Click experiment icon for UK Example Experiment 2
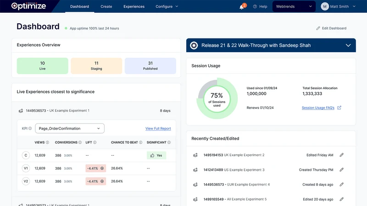 pyautogui.click(x=195, y=155)
